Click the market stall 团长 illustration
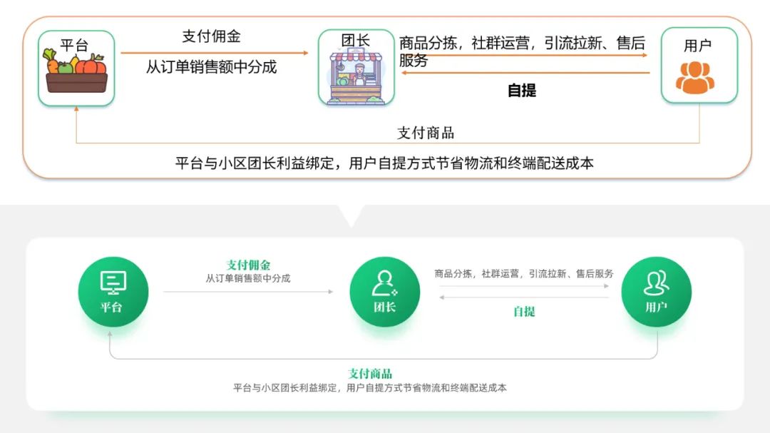The width and height of the screenshot is (770, 433). point(356,76)
